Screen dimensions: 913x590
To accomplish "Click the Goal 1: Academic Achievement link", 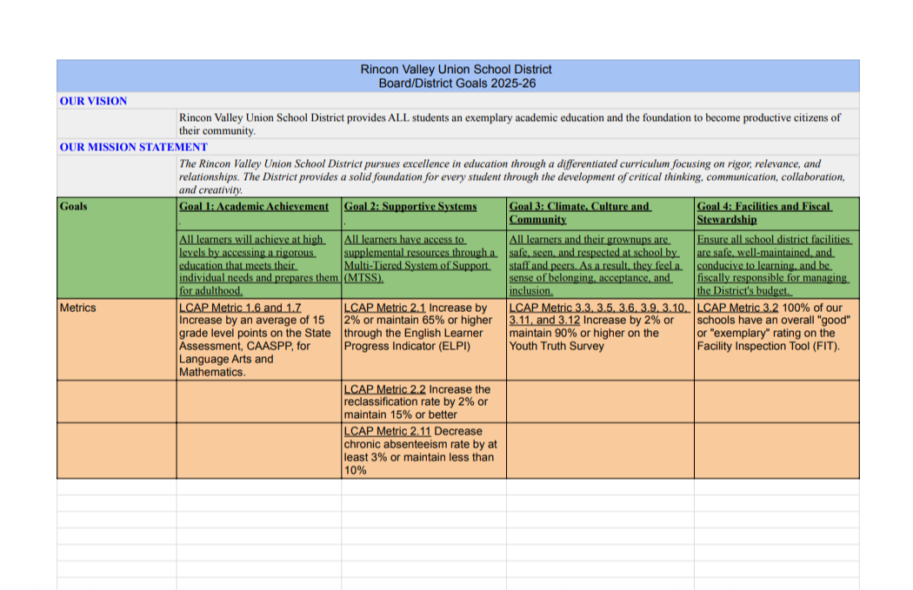I will click(254, 207).
